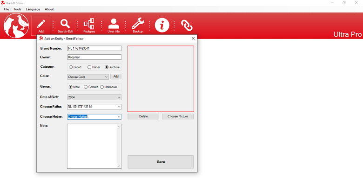363x192 pixels.
Task: Open the Pedigree tree icon
Action: pyautogui.click(x=89, y=25)
